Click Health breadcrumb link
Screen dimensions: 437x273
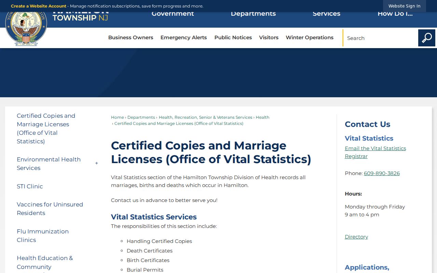(x=263, y=117)
